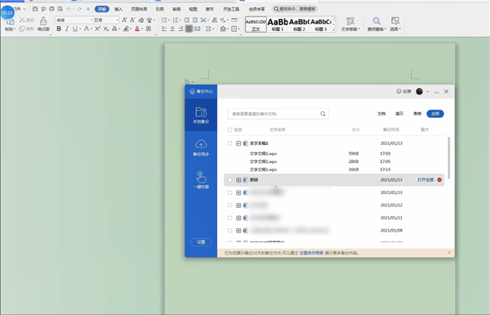This screenshot has height=315, width=490.
Task: Click the 打开全部 link on the highlighted row
Action: tap(425, 180)
